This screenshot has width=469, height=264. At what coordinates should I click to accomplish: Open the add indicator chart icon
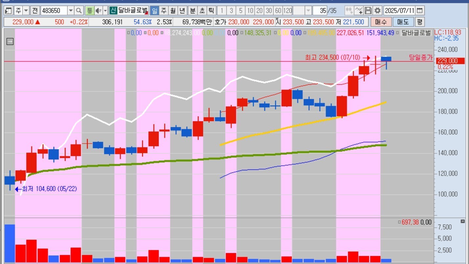359,10
